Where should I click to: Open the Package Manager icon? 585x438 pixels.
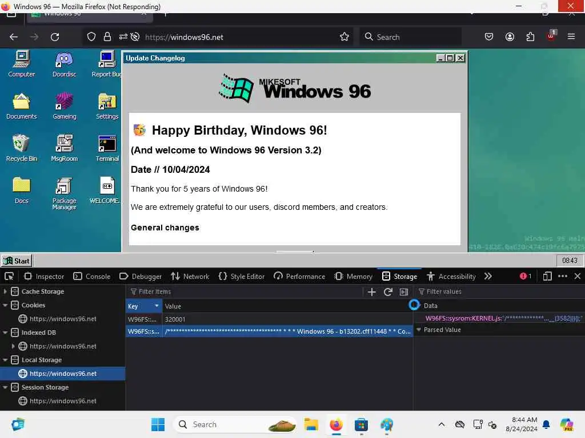(64, 193)
